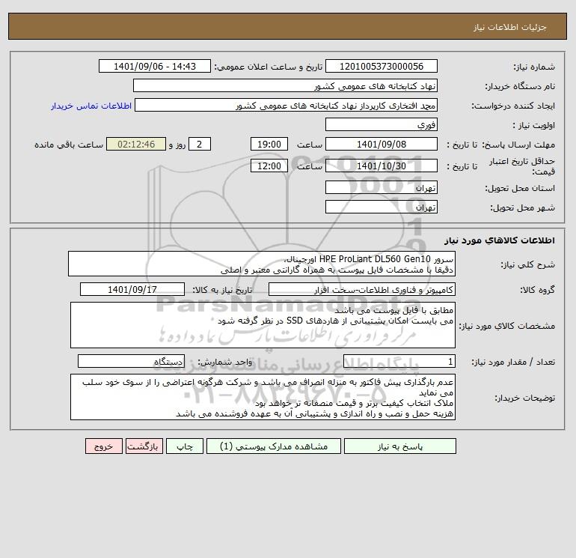Click the 'نام دستگاه خریدار:' label
Screen dimensions: 576x558
[x=520, y=86]
